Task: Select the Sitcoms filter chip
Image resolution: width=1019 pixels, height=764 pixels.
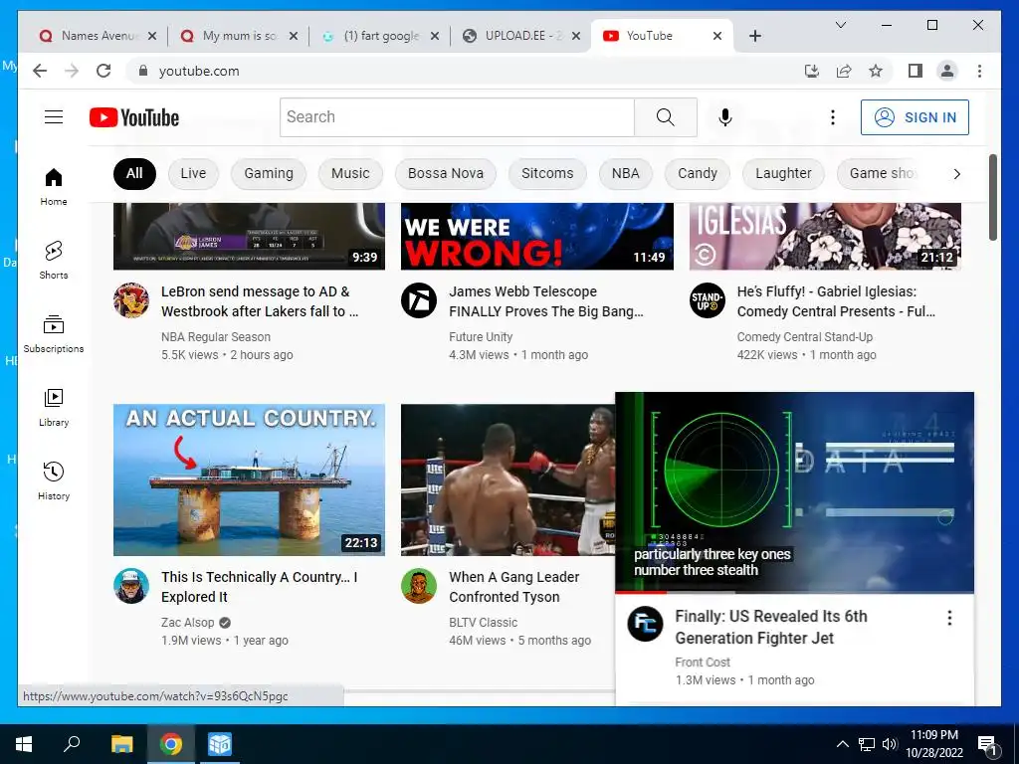Action: coord(547,173)
